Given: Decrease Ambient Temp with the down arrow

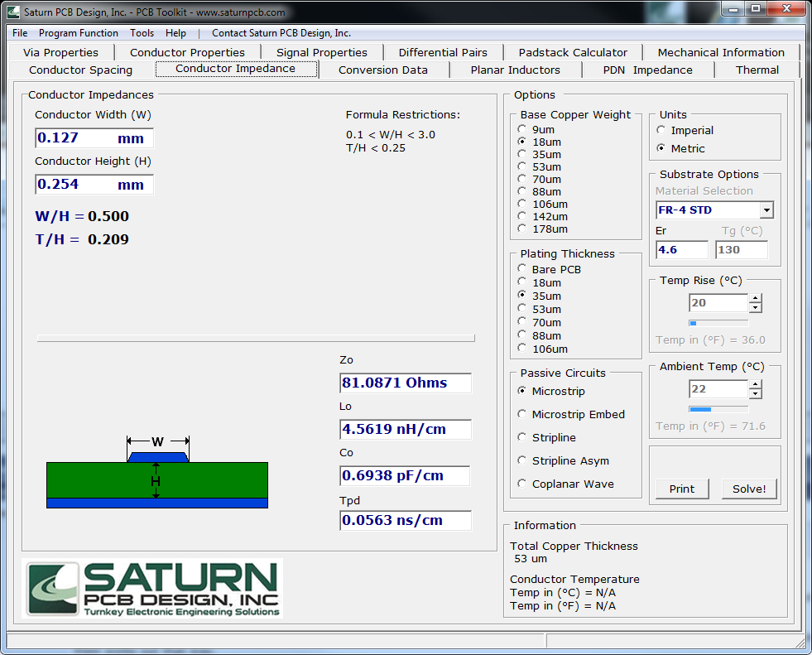Looking at the screenshot, I should 756,393.
